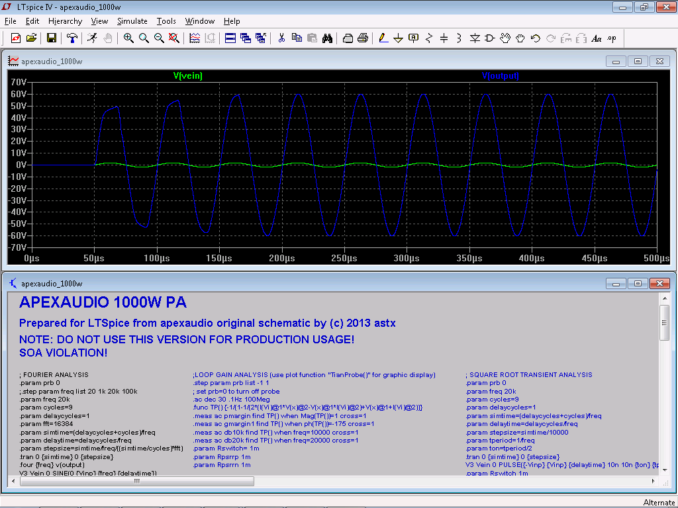Click the schematic scroll right arrow
The height and width of the screenshot is (508, 678).
[653, 481]
